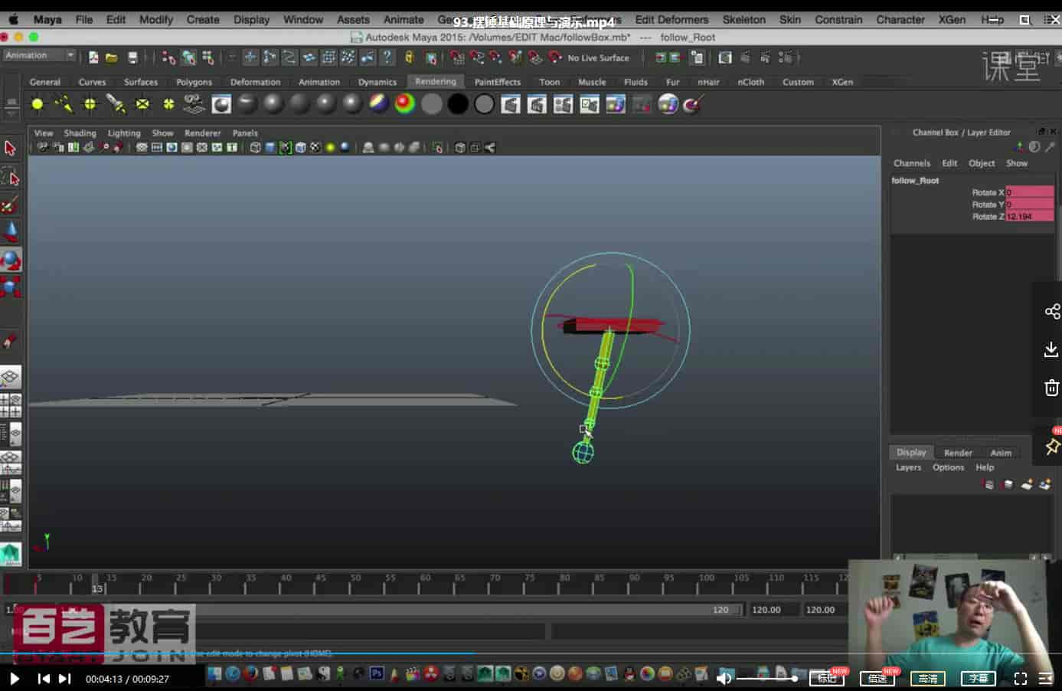Play the video

[14, 679]
